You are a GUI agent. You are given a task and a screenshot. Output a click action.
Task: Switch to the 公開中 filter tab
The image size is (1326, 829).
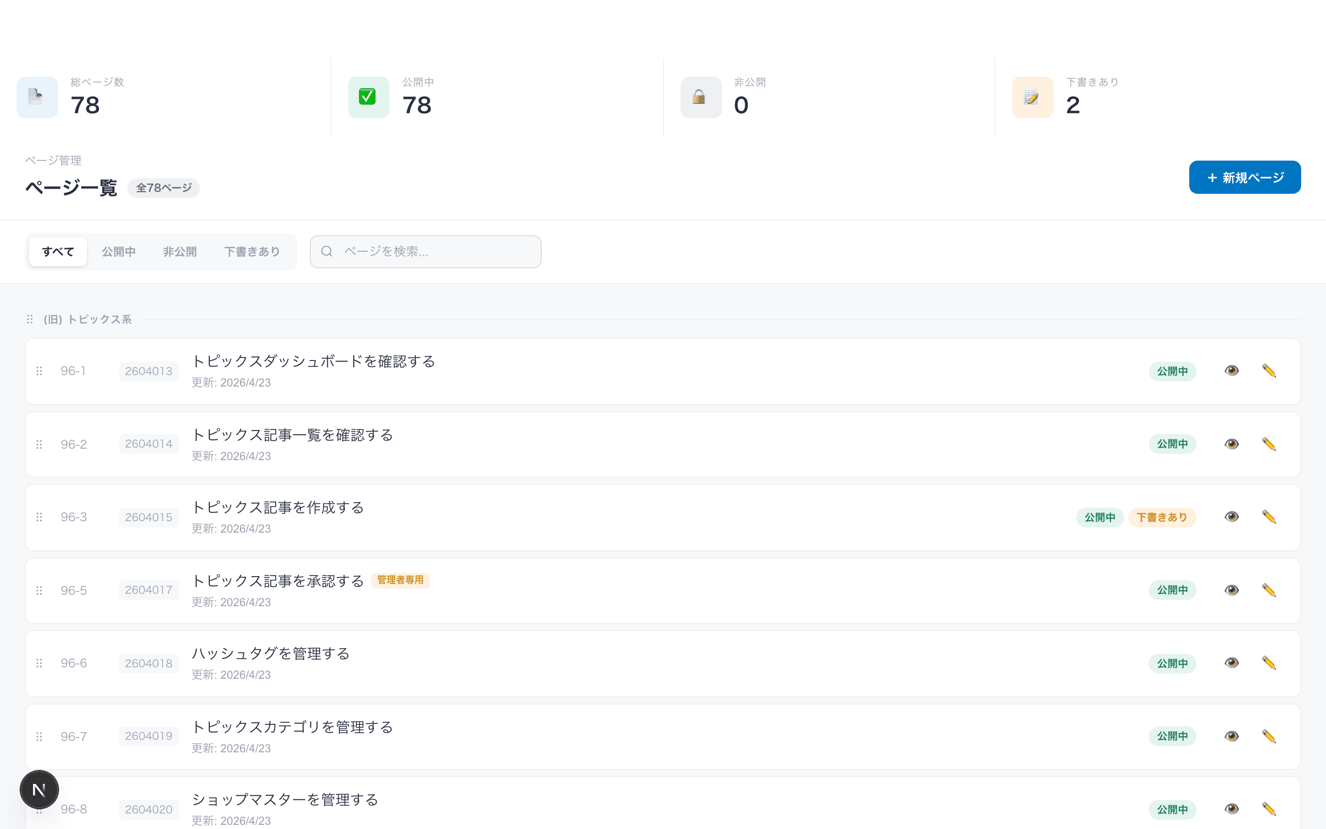[x=119, y=252]
